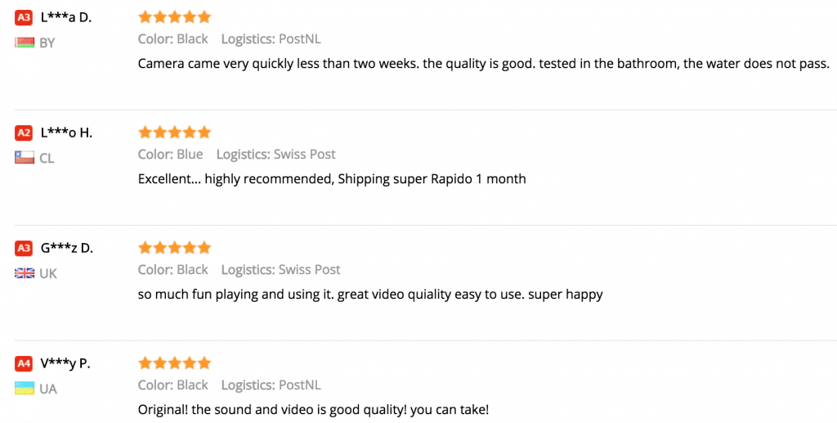Click the Belarus flag icon next to BY

(x=25, y=43)
